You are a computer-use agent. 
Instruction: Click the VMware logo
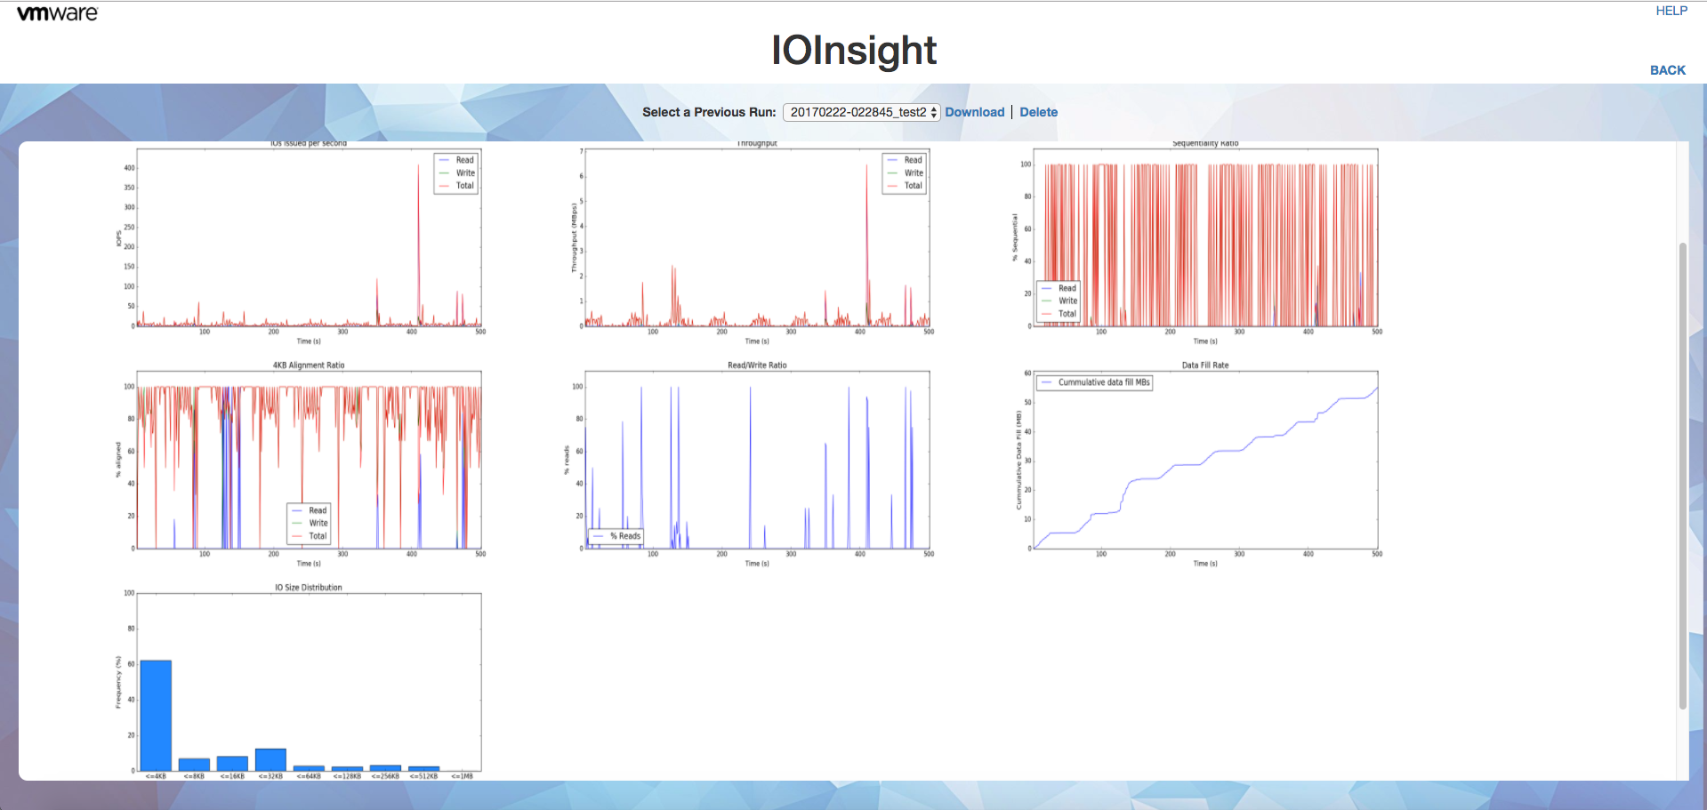(x=58, y=13)
